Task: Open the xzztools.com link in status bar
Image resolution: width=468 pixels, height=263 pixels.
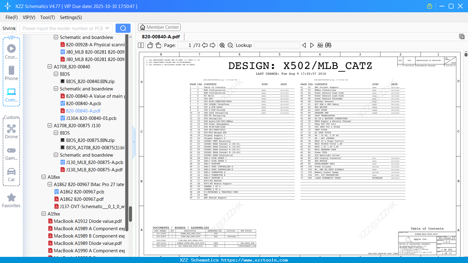Action: [x=254, y=260]
